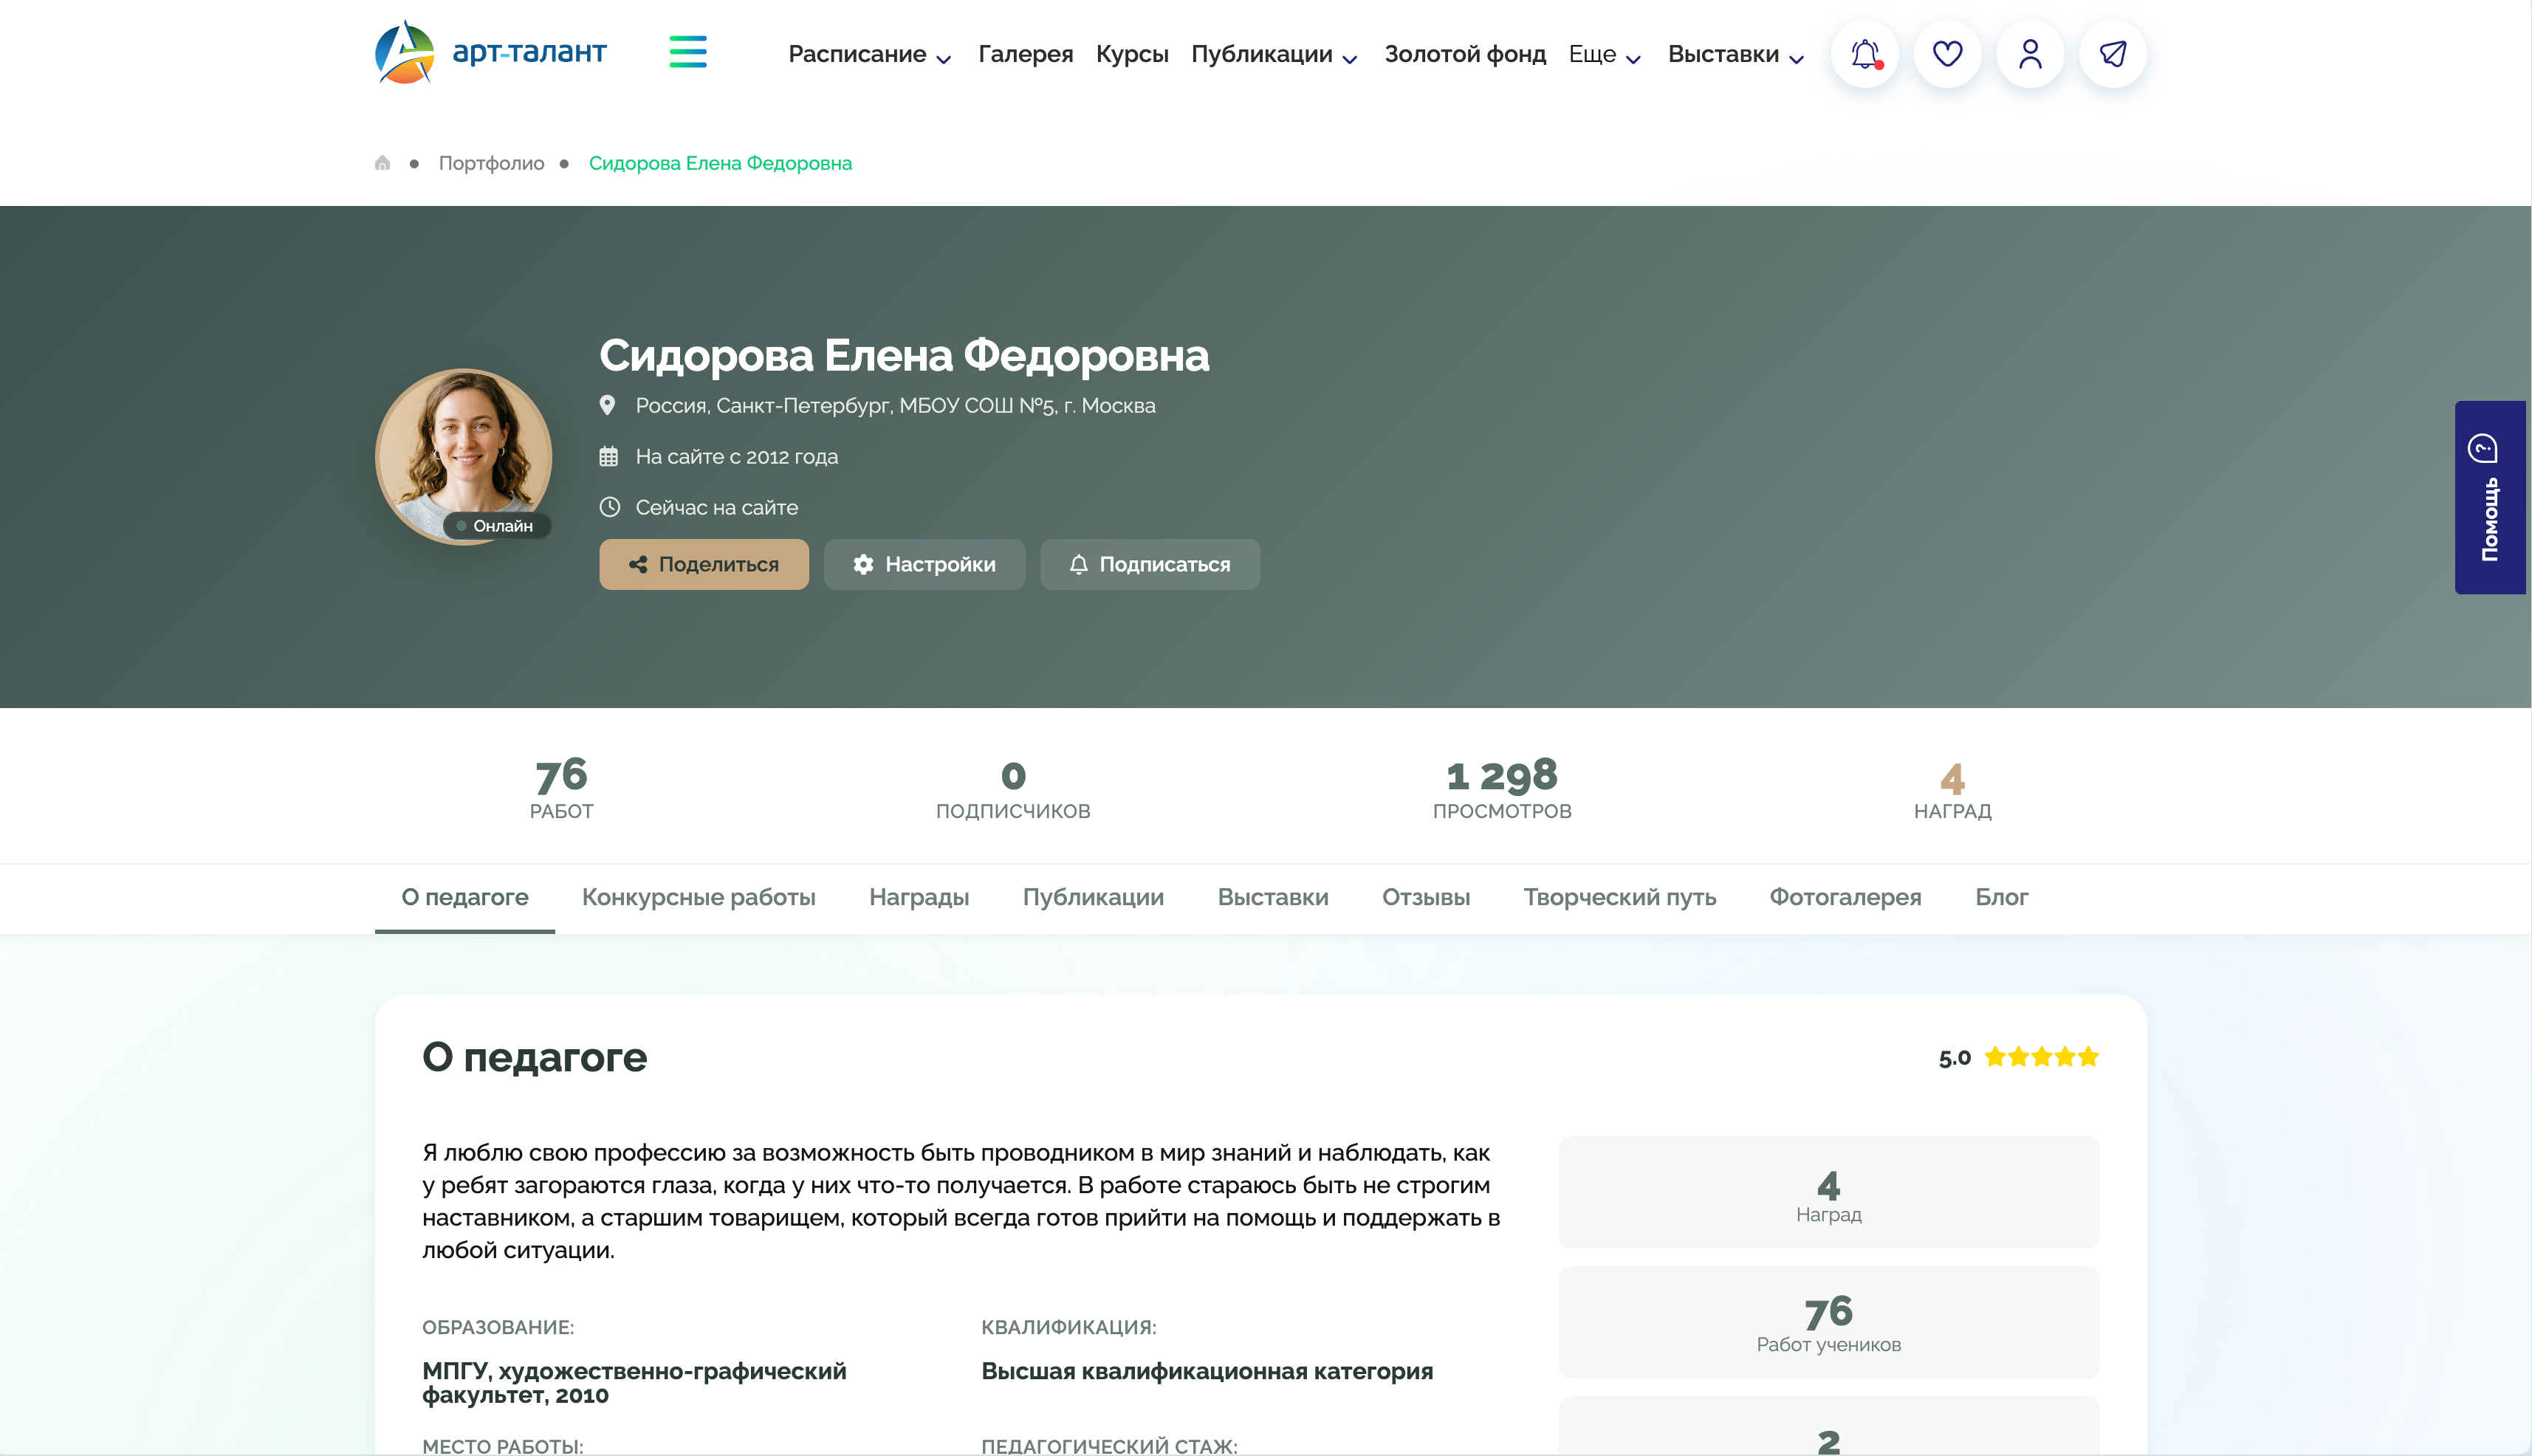
Task: Click the home breadcrumb icon
Action: (x=382, y=163)
